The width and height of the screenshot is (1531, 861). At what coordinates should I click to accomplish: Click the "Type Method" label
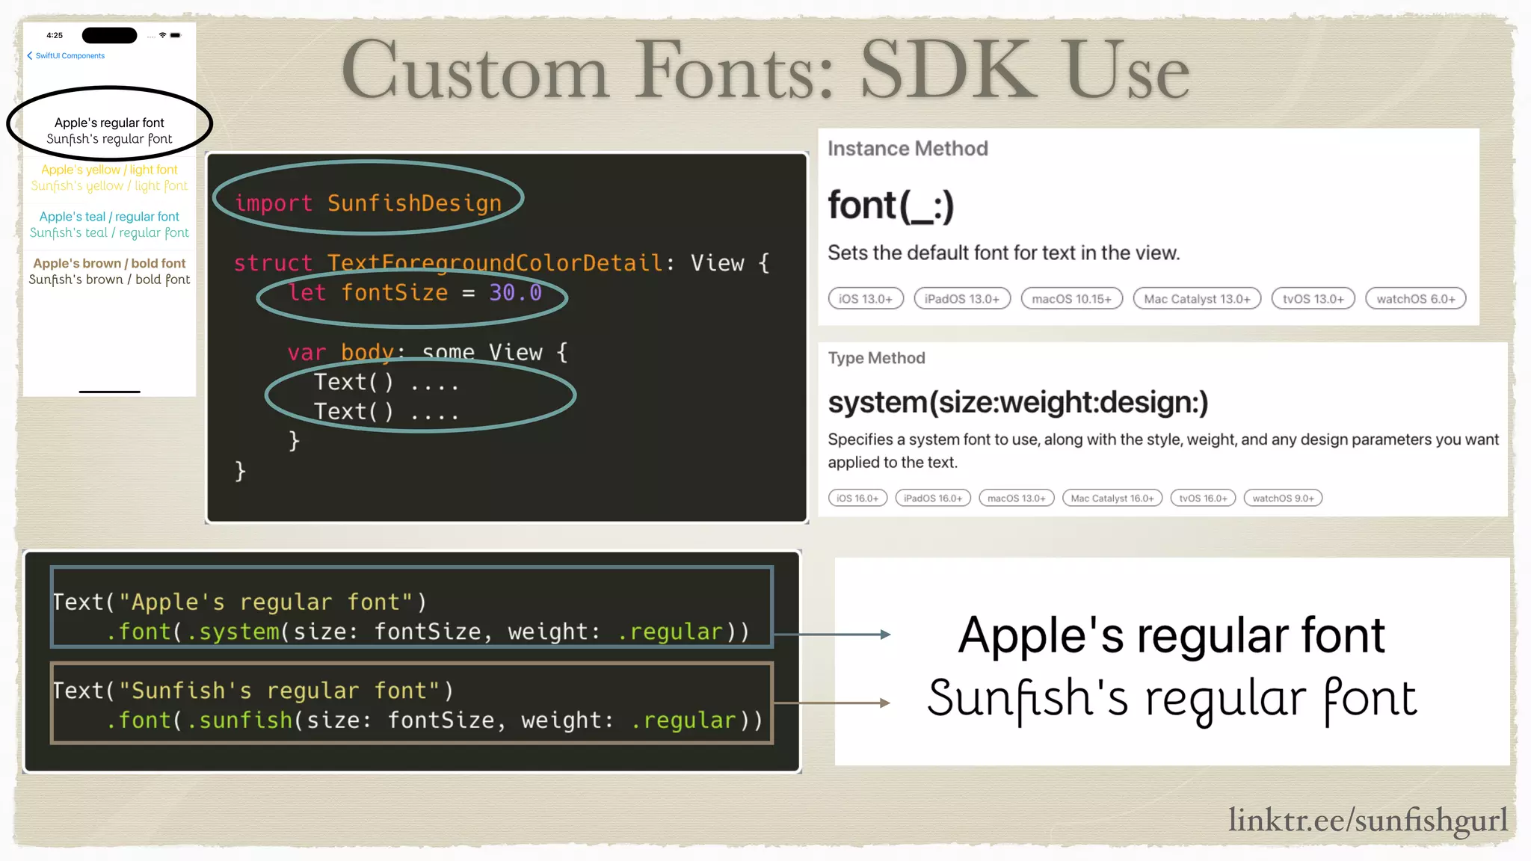[876, 359]
